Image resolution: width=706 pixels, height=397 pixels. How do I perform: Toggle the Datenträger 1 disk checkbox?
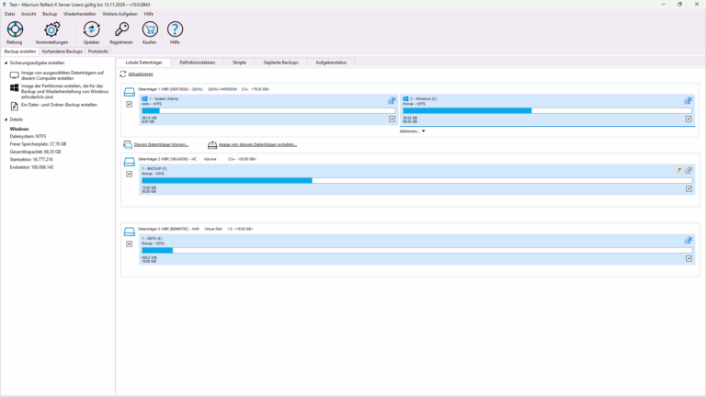click(x=130, y=104)
